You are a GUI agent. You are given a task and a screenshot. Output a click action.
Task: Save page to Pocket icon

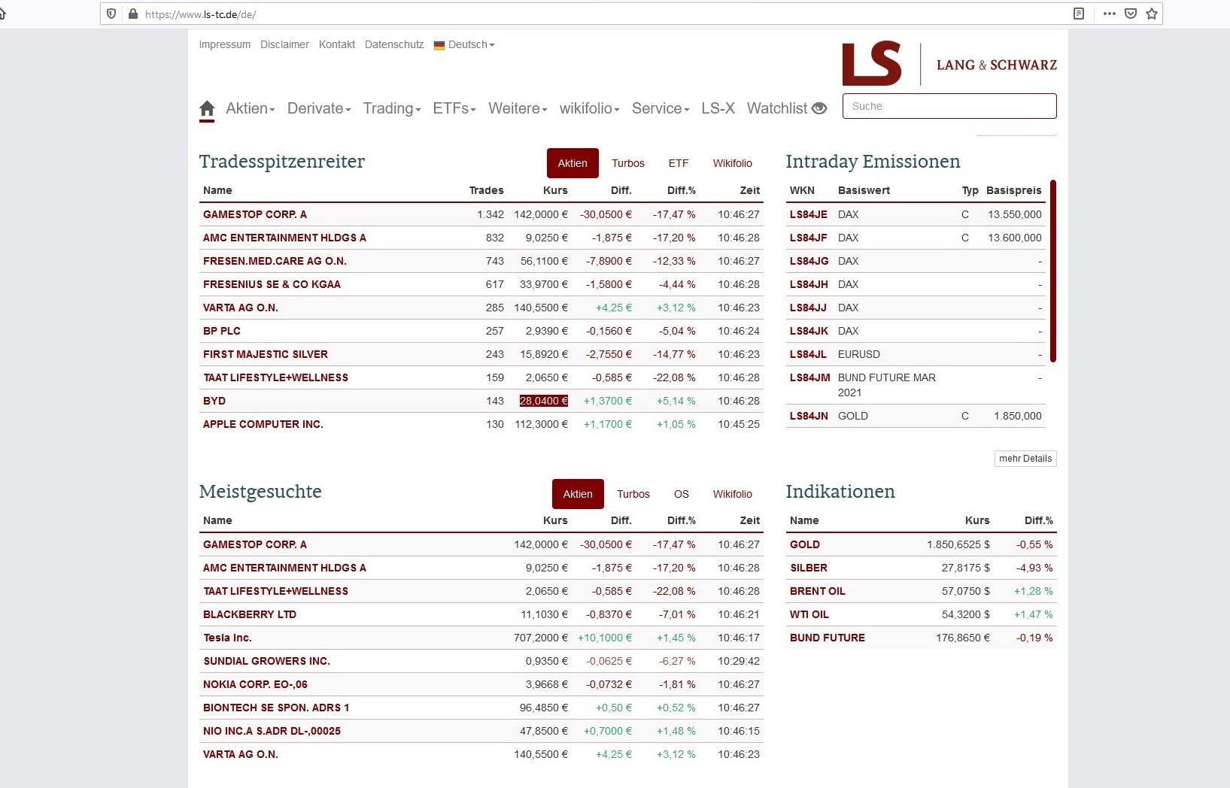1131,14
